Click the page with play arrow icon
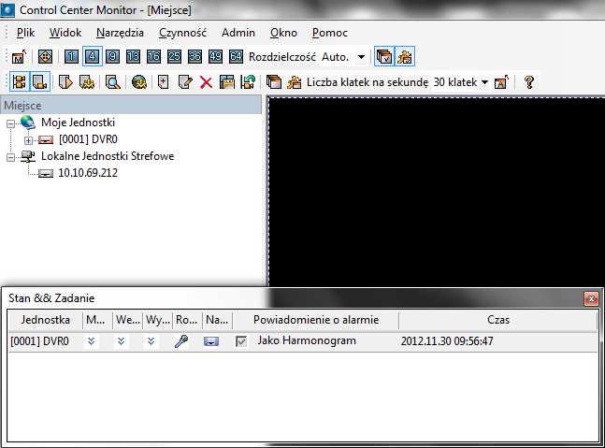The height and width of the screenshot is (448, 605). click(65, 82)
